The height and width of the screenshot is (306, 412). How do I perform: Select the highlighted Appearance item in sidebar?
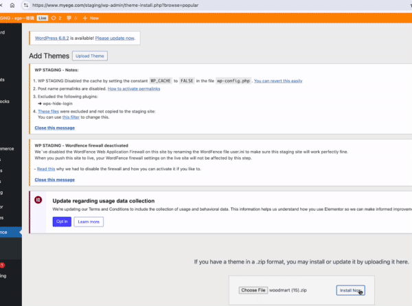click(11, 233)
